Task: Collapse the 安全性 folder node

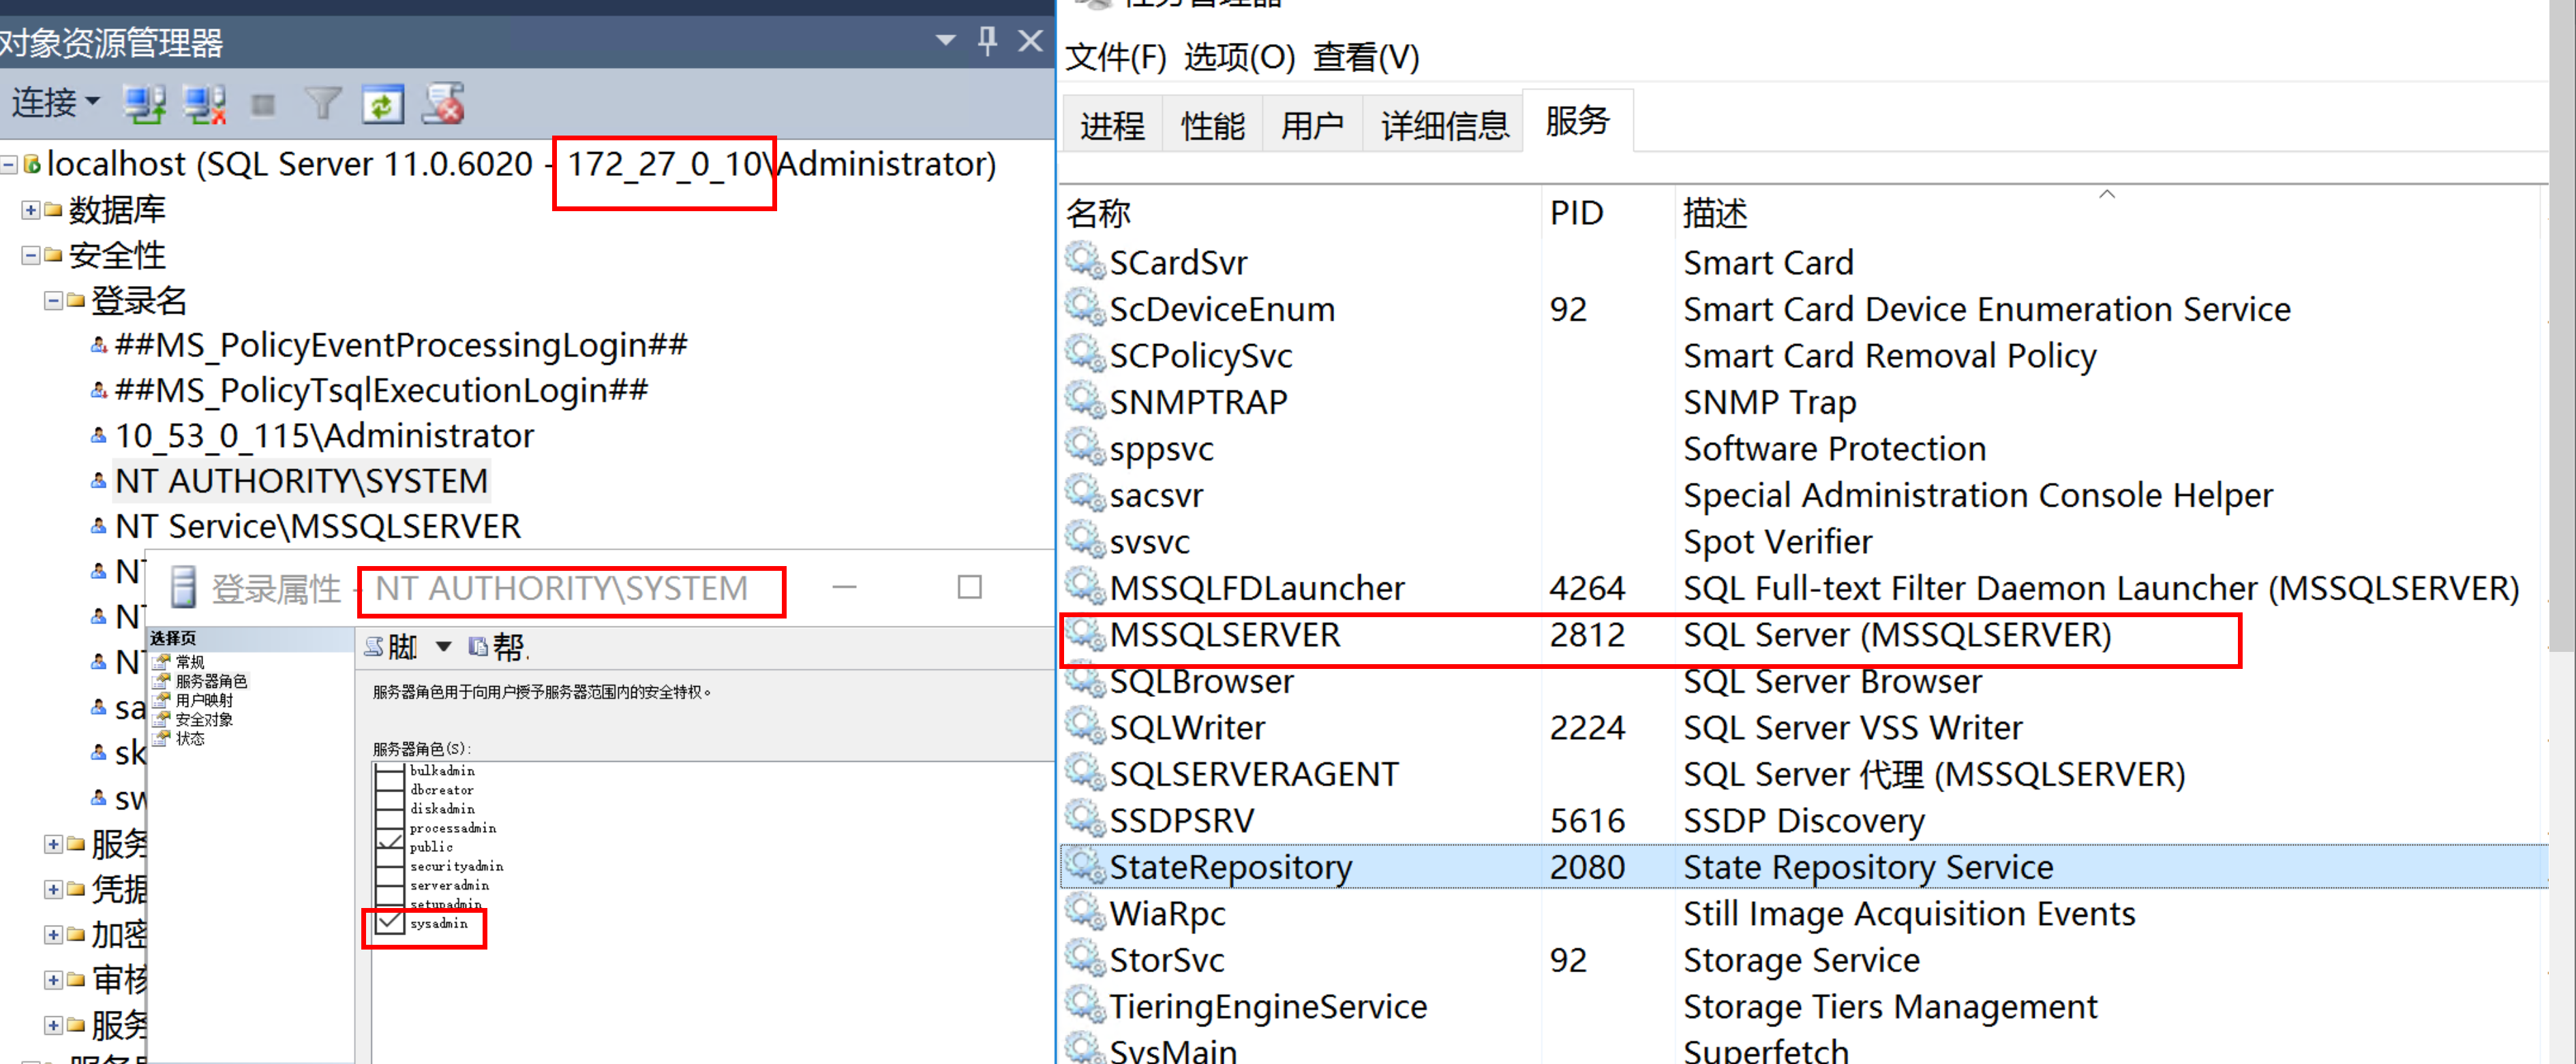Action: [30, 255]
